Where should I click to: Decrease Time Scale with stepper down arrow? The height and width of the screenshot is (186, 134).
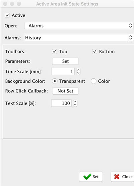(x=78, y=73)
